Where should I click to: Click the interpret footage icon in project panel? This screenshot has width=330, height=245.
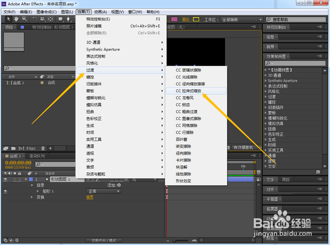pos(6,148)
